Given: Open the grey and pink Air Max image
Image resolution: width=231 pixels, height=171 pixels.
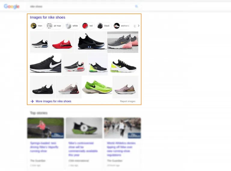Looking at the screenshot, I should pos(123,42).
